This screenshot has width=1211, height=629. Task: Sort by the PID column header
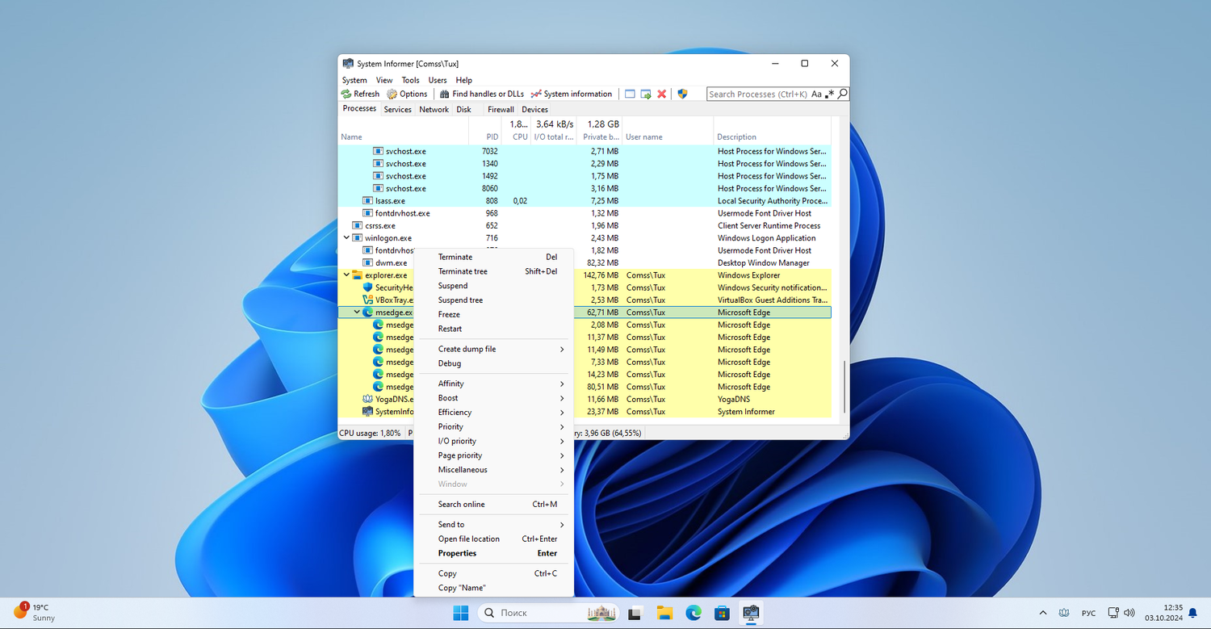(485, 129)
